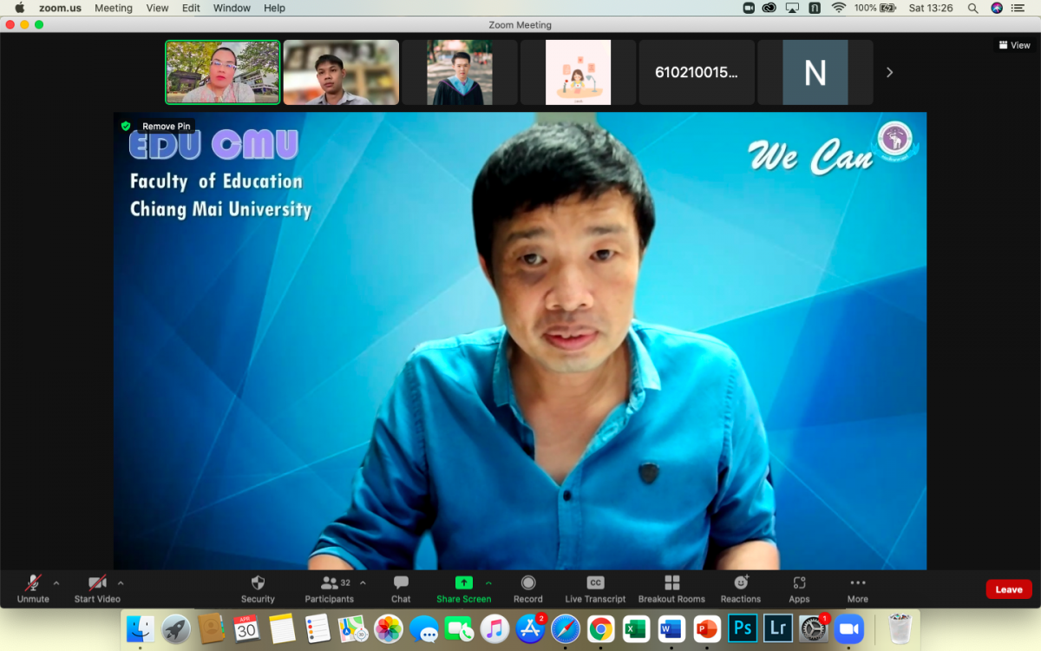Open the Trash in the Dock
The image size is (1041, 651).
[x=900, y=628]
